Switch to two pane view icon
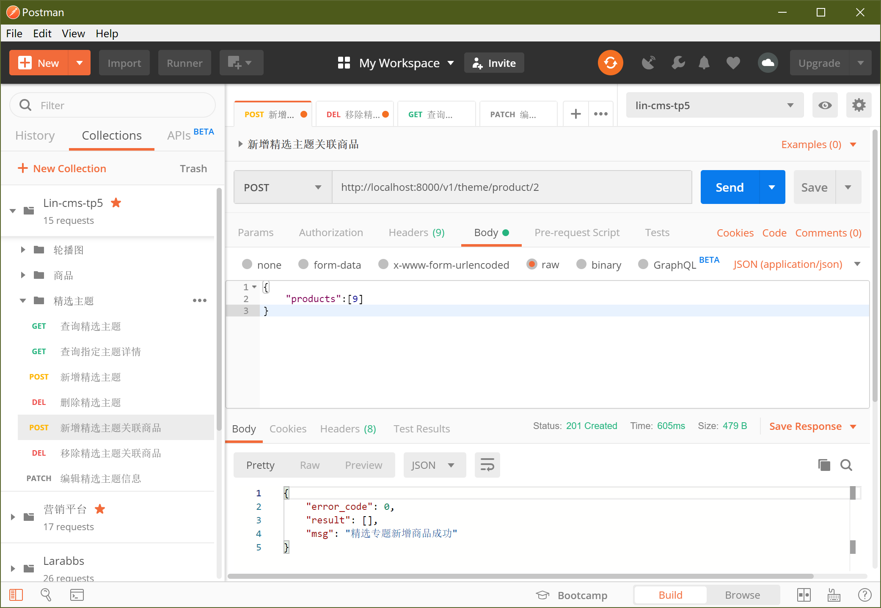Viewport: 881px width, 608px height. (804, 595)
